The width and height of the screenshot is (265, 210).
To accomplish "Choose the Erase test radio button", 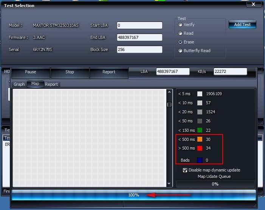I will point(181,42).
